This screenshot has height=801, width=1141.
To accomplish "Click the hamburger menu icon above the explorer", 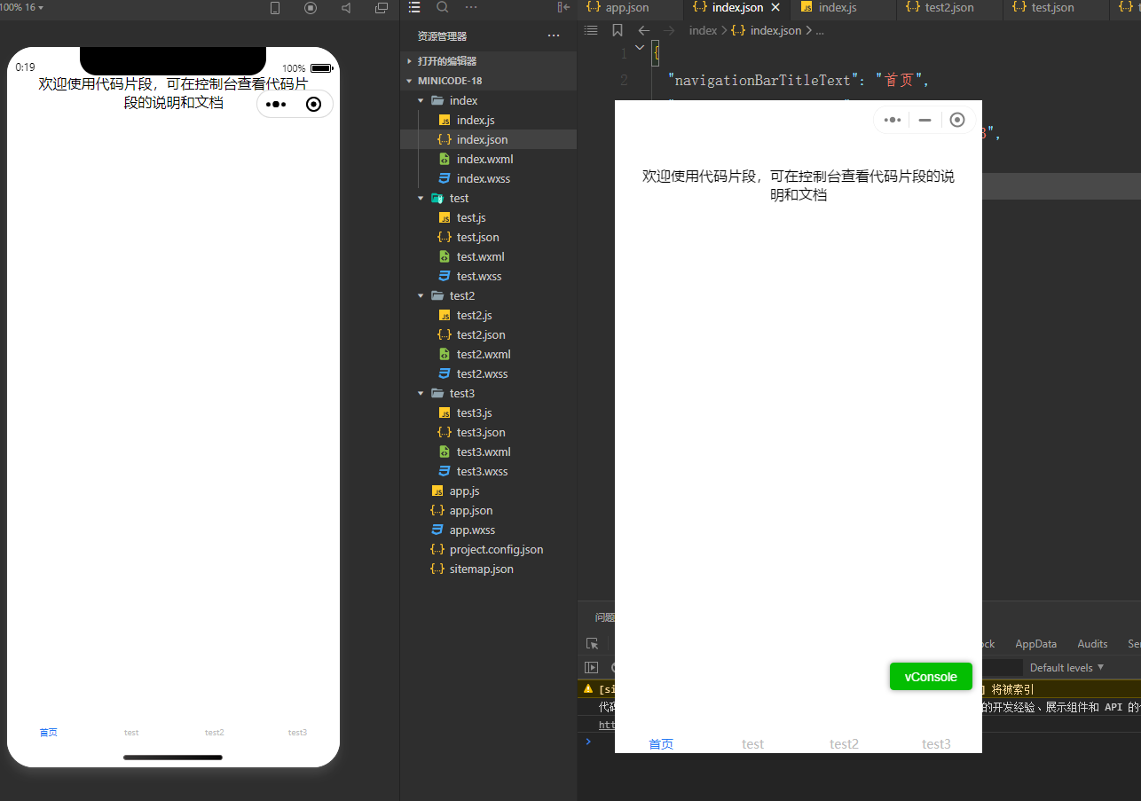I will [x=413, y=7].
